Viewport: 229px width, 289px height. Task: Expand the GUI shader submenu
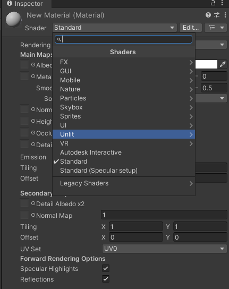(x=124, y=71)
